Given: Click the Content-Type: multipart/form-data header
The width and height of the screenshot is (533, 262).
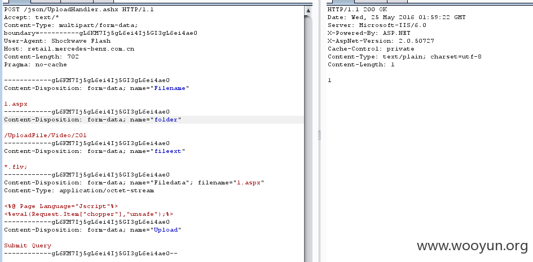Looking at the screenshot, I should point(71,25).
